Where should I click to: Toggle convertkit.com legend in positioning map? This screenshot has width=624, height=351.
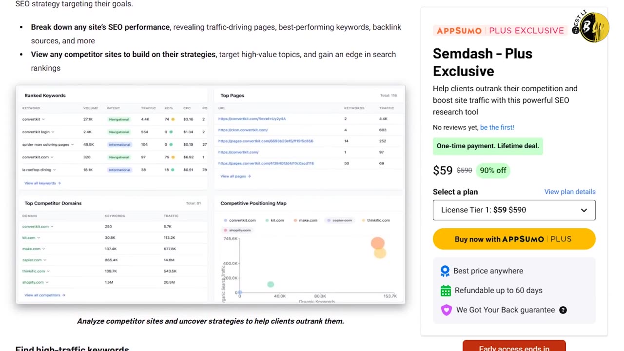coord(239,220)
